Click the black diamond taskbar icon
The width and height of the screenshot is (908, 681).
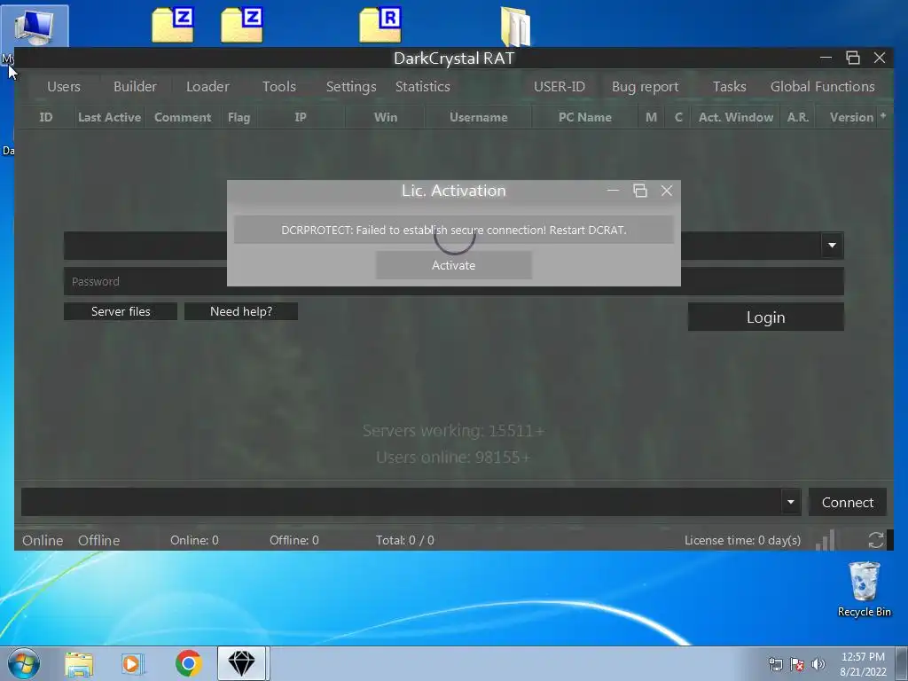tap(241, 663)
